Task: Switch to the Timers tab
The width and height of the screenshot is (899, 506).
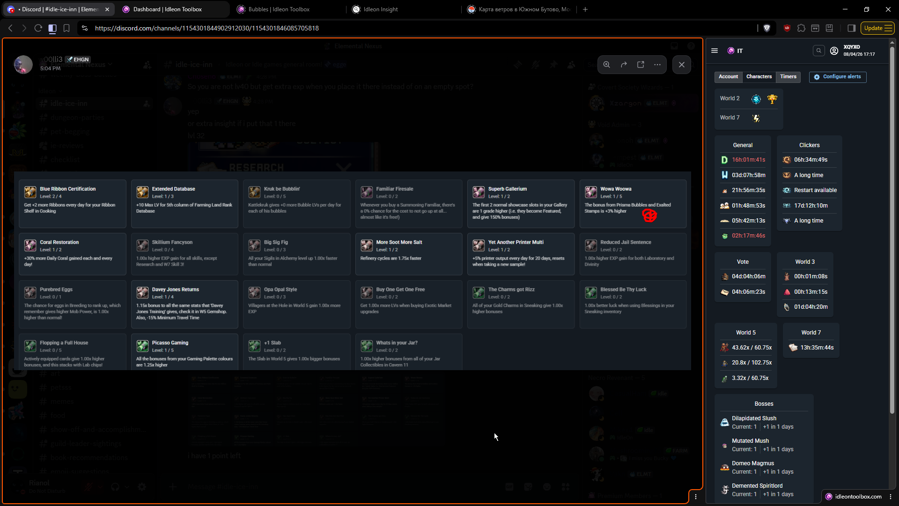Action: pyautogui.click(x=788, y=77)
